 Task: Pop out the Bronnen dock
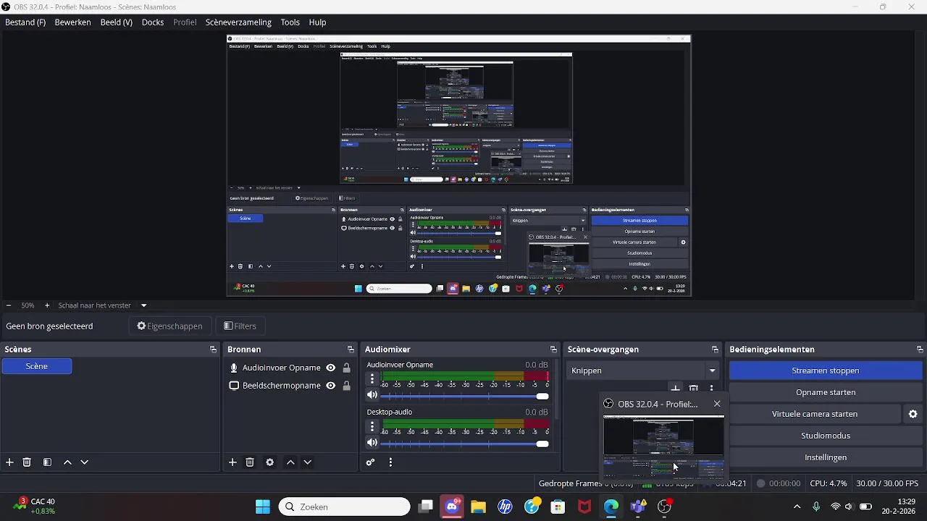[351, 350]
